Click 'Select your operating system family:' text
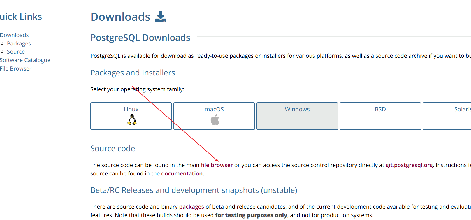Image resolution: width=471 pixels, height=220 pixels. click(x=137, y=89)
